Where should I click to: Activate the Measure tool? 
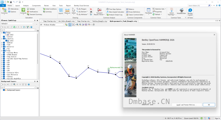click(x=67, y=11)
